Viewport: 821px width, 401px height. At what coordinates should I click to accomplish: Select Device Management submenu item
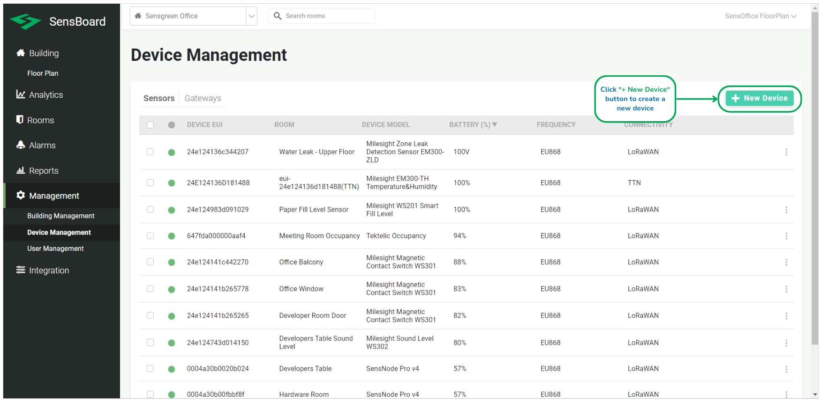59,233
